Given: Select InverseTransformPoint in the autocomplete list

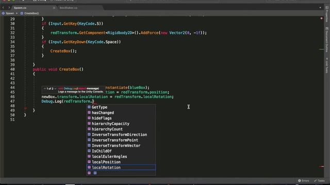Looking at the screenshot, I should pos(121,140).
